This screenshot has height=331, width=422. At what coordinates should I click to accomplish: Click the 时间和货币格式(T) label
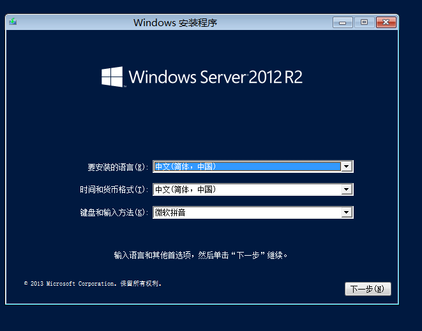(x=114, y=190)
